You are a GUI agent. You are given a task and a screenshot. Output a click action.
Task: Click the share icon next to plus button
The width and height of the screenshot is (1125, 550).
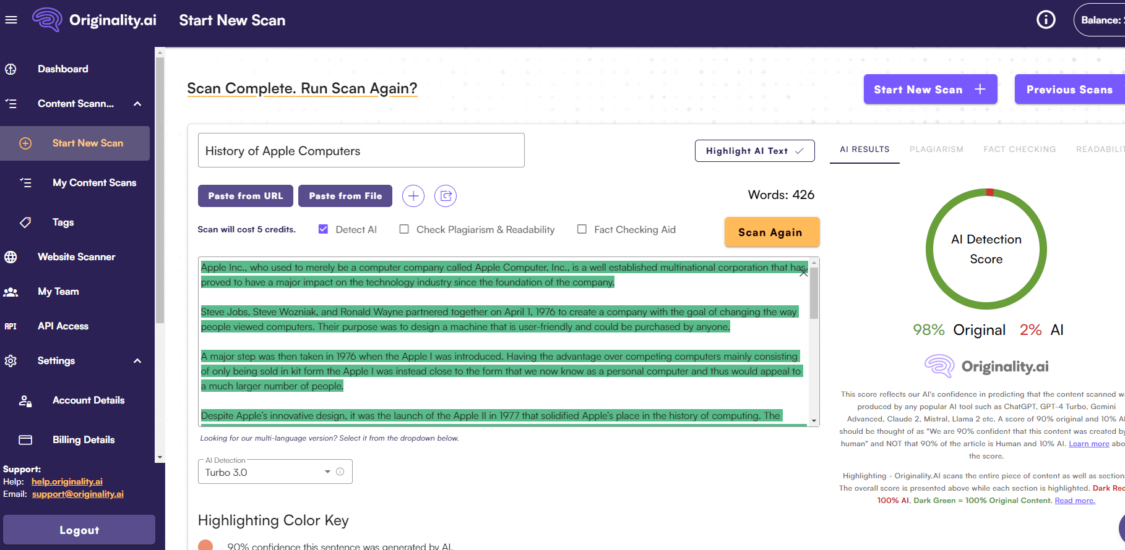coord(446,196)
